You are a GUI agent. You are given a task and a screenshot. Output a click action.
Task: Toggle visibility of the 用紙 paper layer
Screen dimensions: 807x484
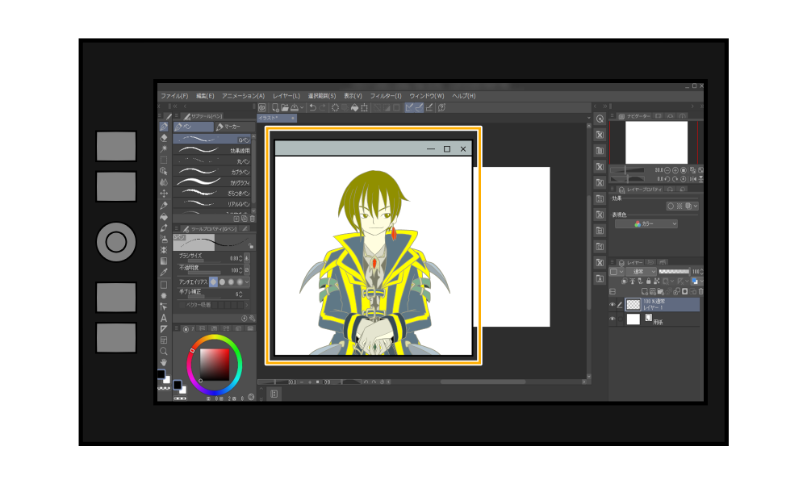(613, 319)
